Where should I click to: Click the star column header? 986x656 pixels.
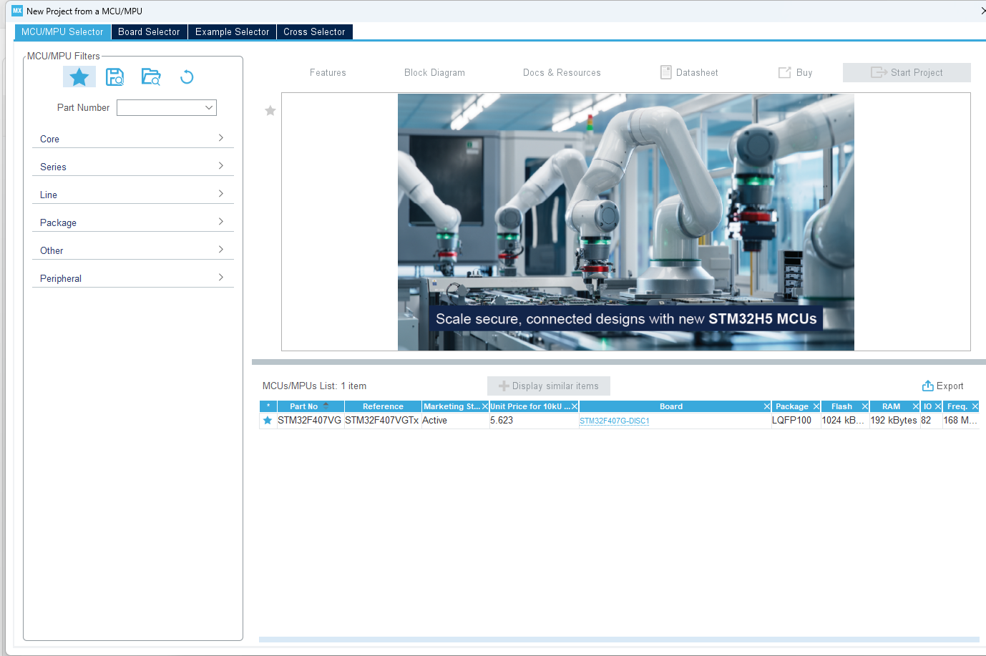tap(268, 406)
